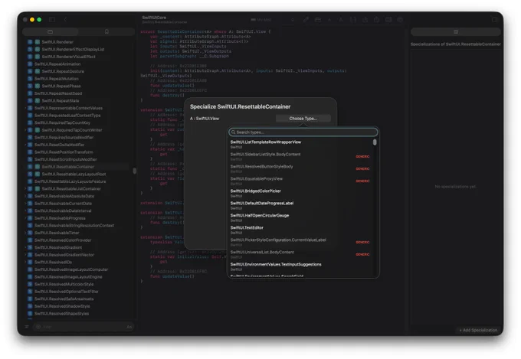Pick SwiftUI.HalfOpenCircularGauge from the type list
The image size is (521, 359).
[x=300, y=217]
